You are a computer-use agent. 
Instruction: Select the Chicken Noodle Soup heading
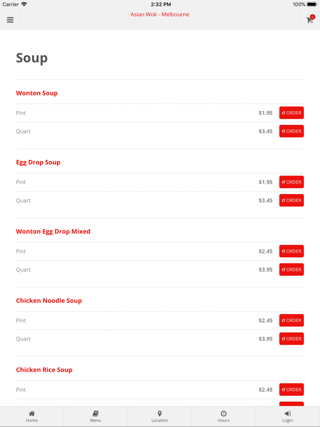[x=49, y=301]
